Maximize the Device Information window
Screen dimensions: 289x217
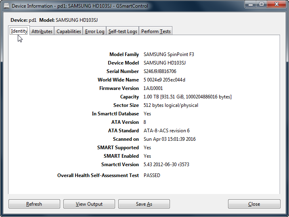click(262, 4)
